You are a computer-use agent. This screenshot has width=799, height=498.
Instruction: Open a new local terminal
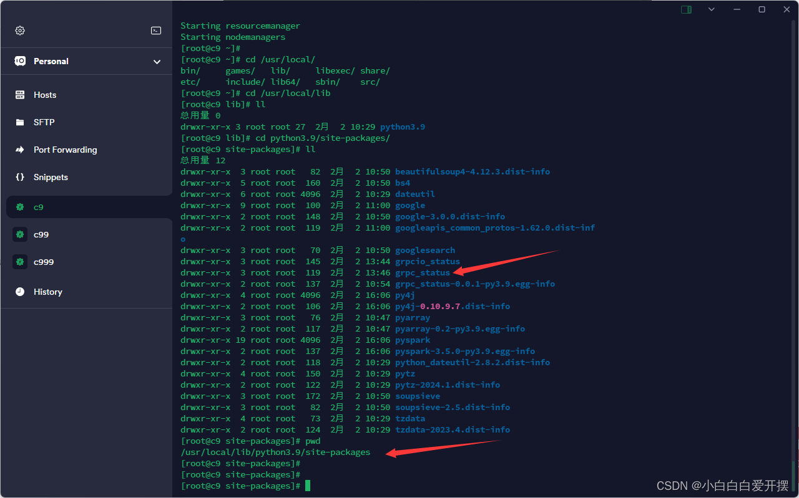[155, 30]
